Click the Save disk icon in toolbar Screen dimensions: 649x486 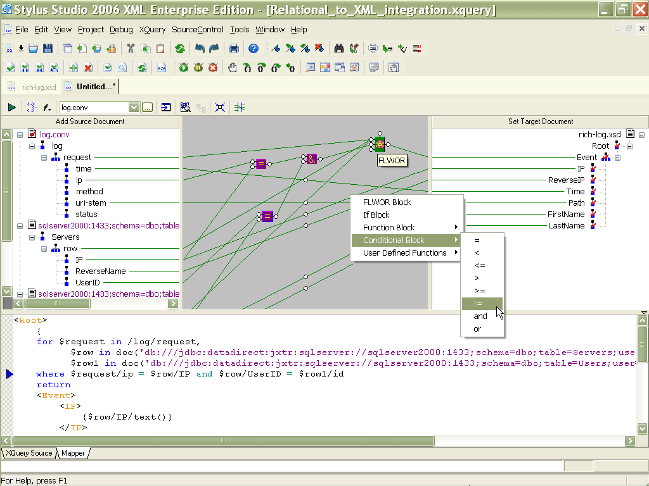point(48,49)
